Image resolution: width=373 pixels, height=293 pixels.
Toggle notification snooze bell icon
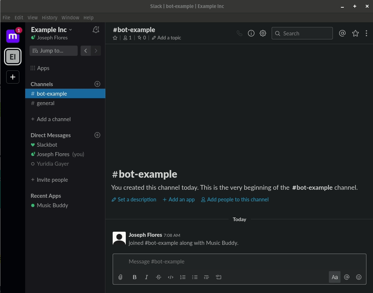point(96,30)
